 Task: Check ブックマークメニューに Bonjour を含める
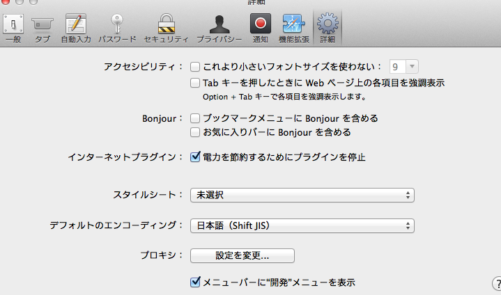[x=195, y=118]
